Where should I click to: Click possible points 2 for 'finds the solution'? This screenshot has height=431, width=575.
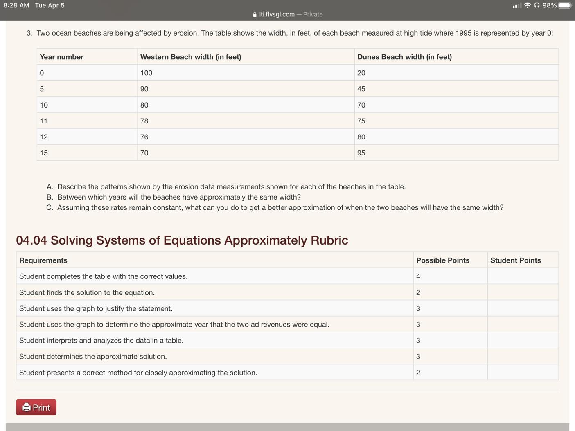418,292
